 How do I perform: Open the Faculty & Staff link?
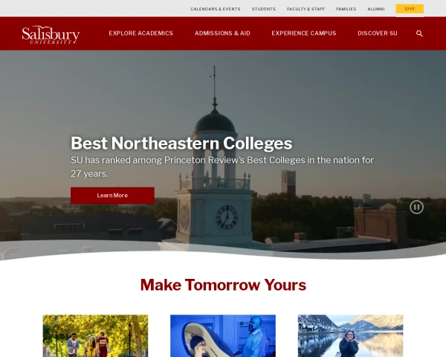click(x=306, y=9)
